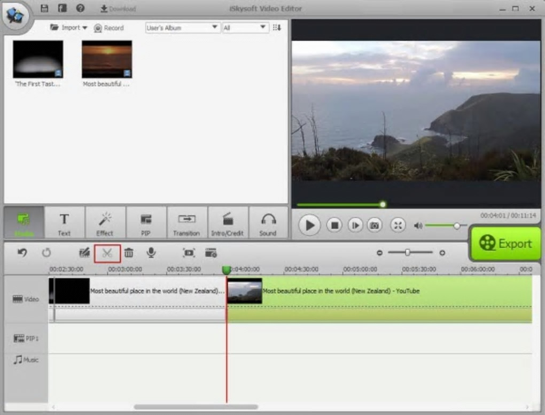
Task: Switch to the Transition tab
Action: tap(186, 222)
